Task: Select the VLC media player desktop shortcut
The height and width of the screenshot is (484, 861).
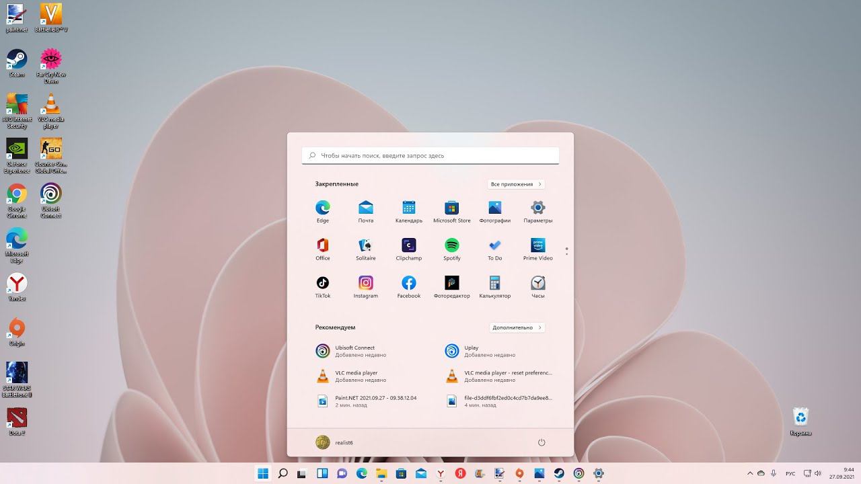Action: tap(51, 111)
